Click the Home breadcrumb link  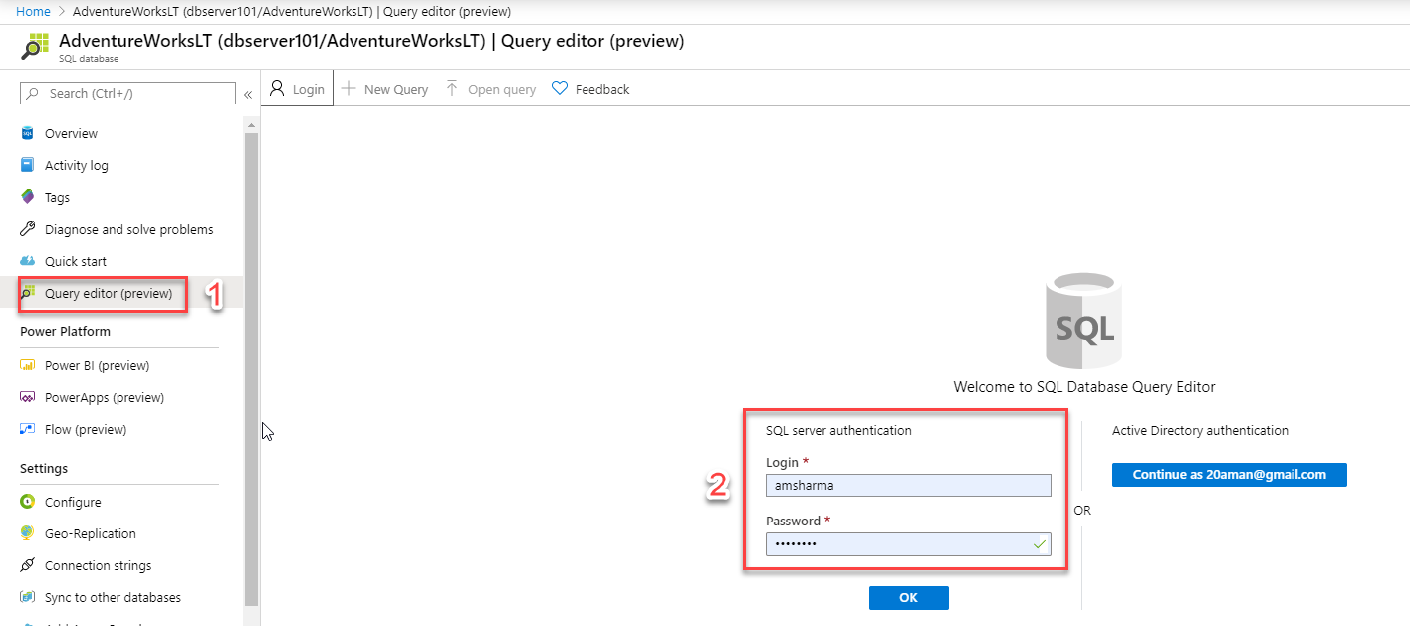34,11
